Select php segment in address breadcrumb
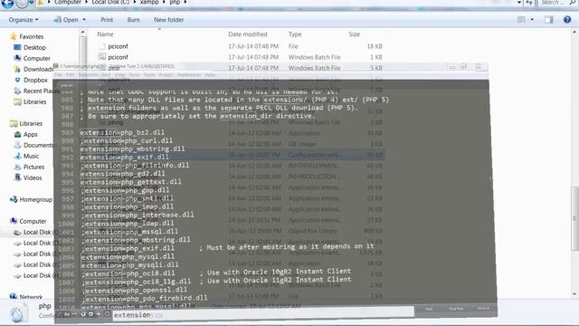The height and width of the screenshot is (326, 579). point(175,2)
